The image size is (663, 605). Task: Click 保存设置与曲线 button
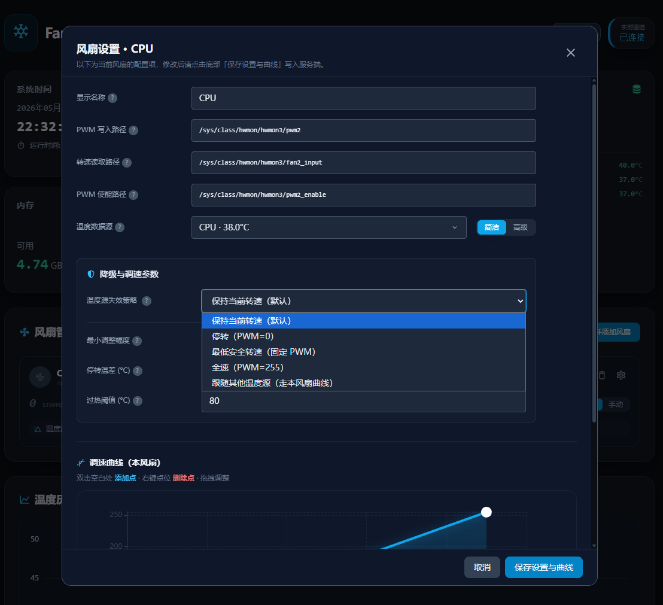pos(544,567)
